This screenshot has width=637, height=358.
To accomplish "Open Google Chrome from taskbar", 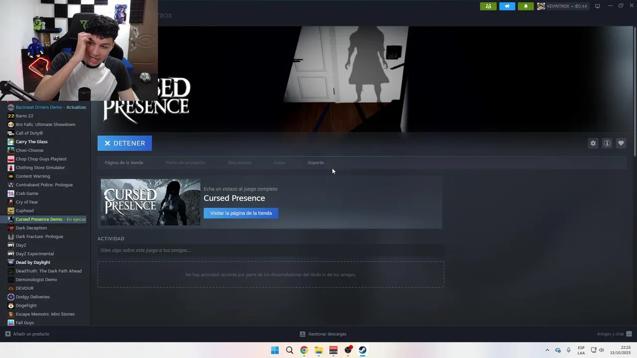I will 304,350.
